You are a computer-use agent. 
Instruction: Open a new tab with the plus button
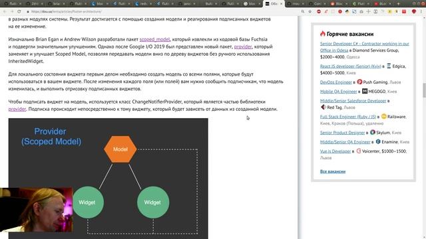pos(398,4)
